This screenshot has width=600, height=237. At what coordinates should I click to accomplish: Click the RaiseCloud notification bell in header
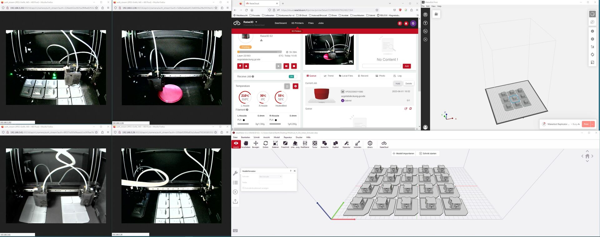pyautogui.click(x=406, y=23)
